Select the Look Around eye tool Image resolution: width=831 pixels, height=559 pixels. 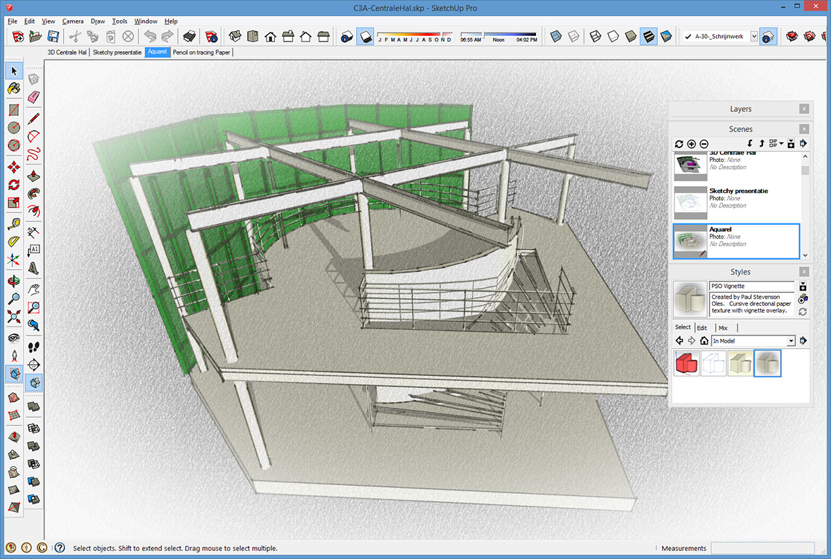pyautogui.click(x=14, y=337)
